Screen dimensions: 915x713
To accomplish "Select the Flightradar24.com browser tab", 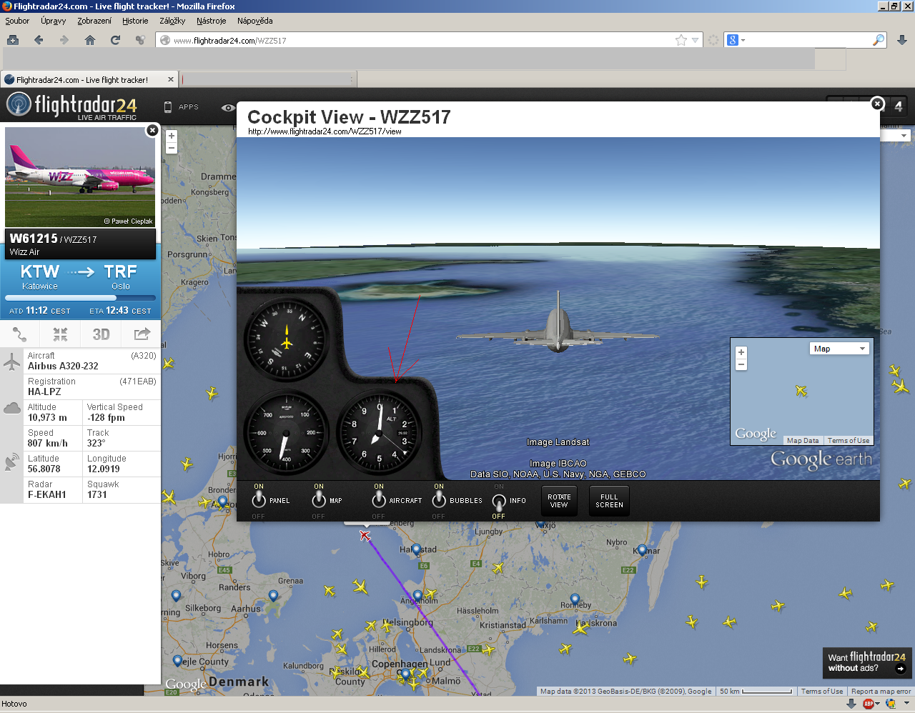I will pyautogui.click(x=89, y=80).
